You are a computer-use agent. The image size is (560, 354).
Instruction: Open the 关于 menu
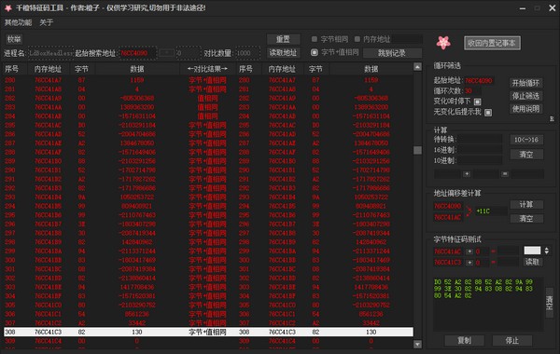47,22
